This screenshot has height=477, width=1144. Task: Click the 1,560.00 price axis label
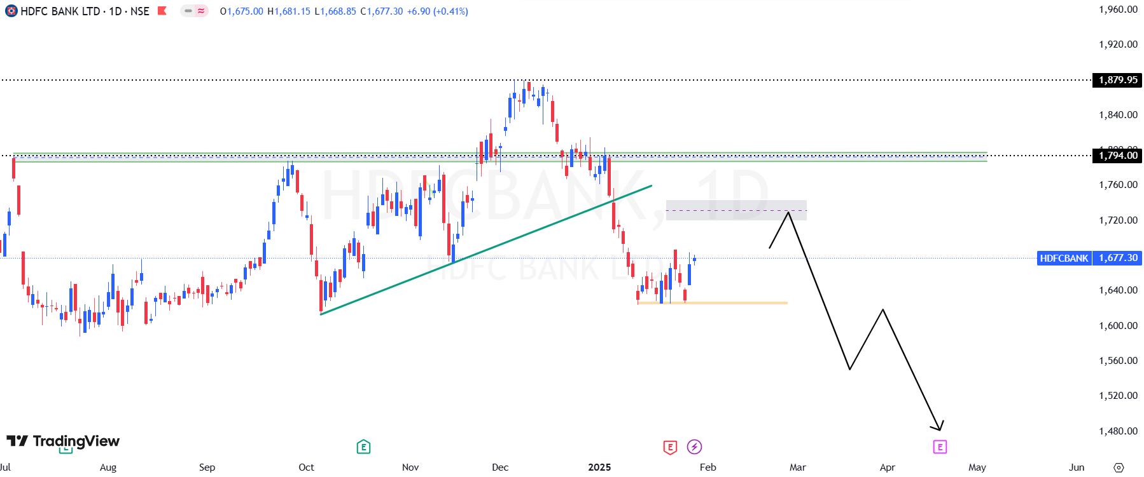(x=1118, y=361)
